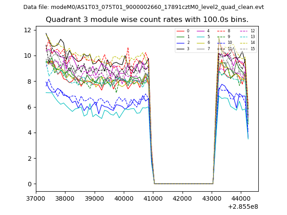Toggle legend label 12

click(x=252, y=31)
